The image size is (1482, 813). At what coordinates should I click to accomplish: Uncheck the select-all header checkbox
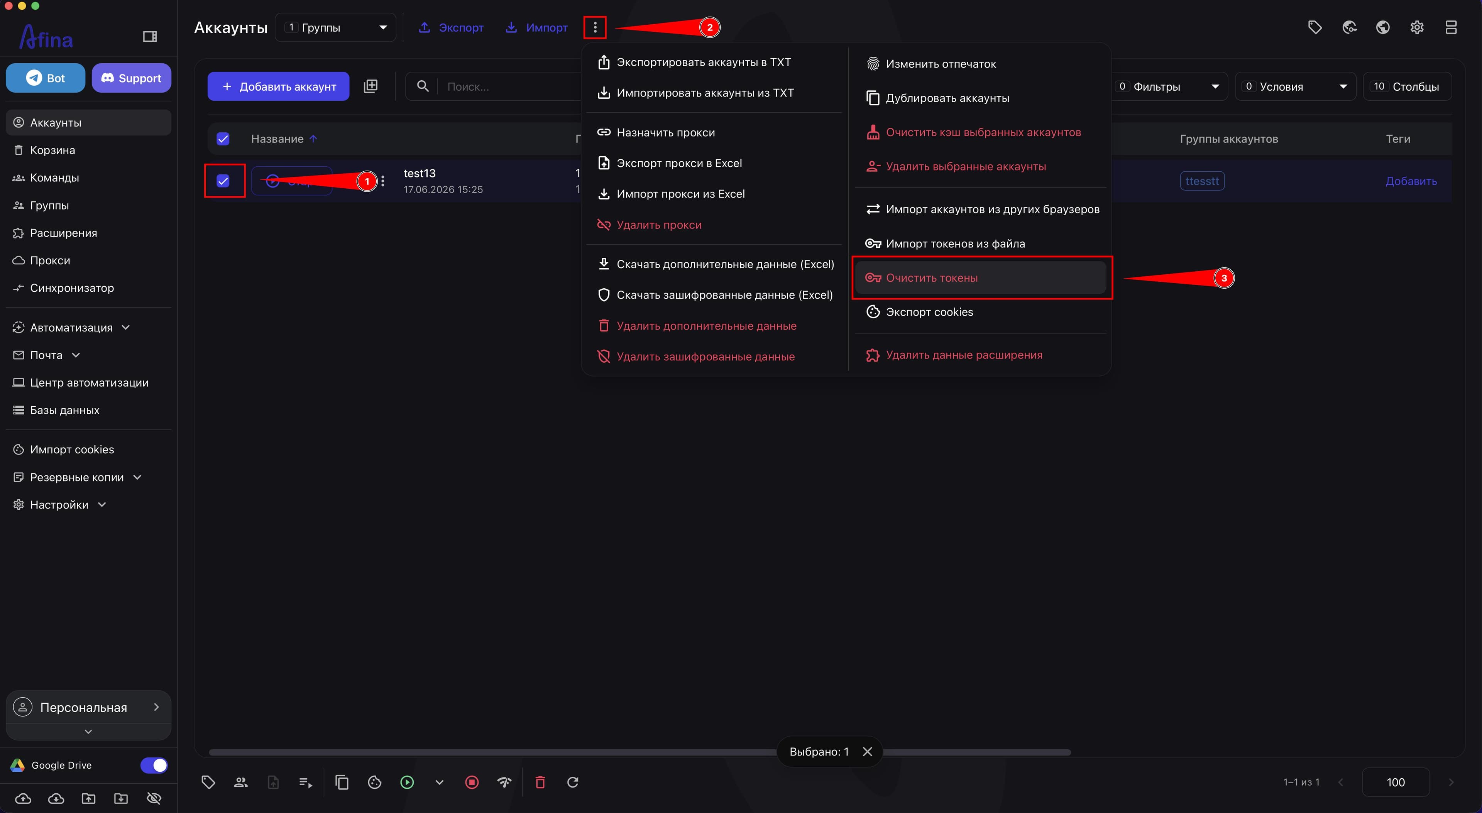click(x=223, y=139)
